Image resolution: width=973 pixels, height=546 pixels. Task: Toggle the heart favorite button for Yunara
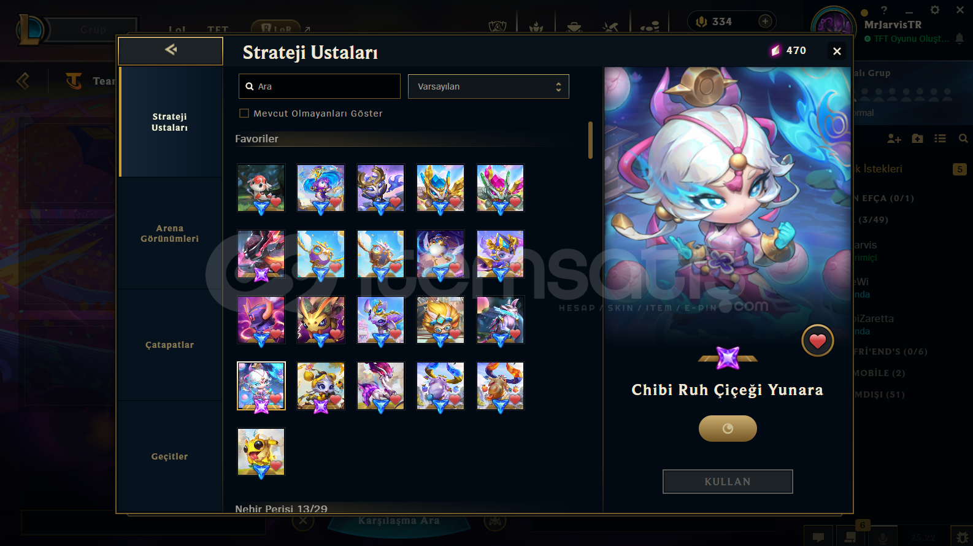817,341
